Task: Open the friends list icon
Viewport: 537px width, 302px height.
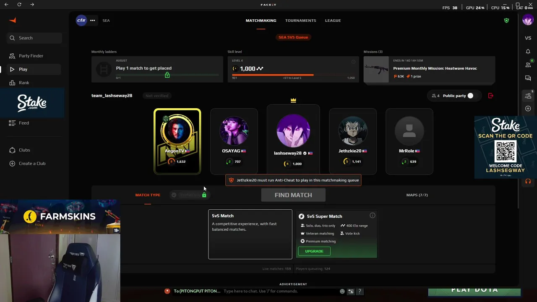Action: tap(528, 65)
